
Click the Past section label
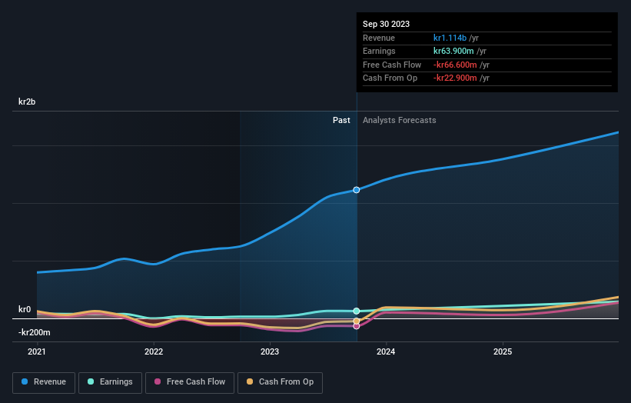[341, 120]
